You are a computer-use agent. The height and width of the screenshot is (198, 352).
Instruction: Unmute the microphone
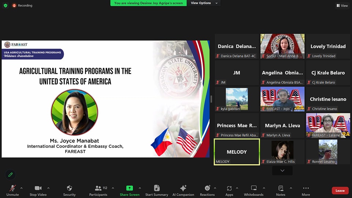[x=12, y=188]
